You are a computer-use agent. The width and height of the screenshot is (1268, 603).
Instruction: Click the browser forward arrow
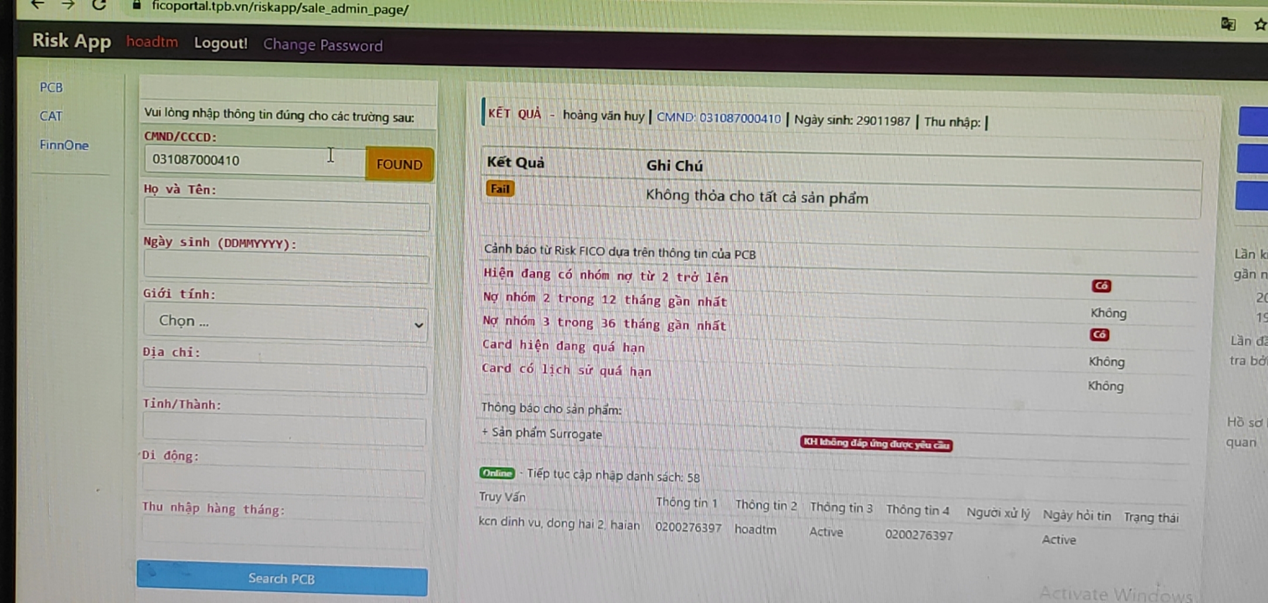pyautogui.click(x=68, y=5)
